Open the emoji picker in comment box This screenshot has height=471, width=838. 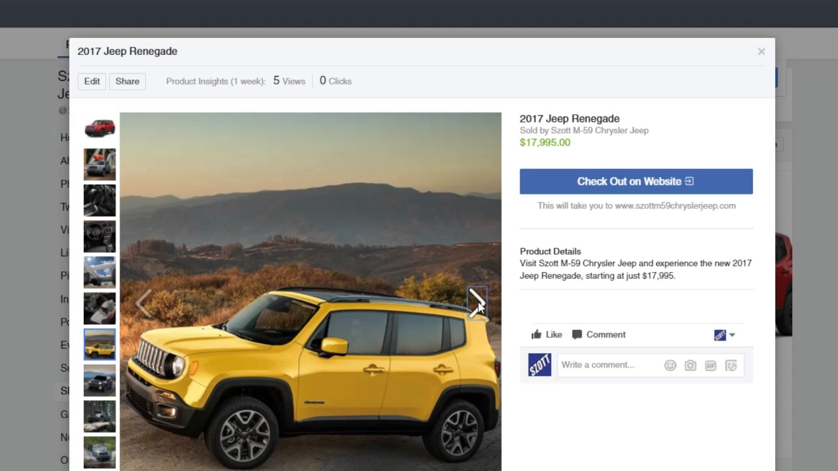670,366
